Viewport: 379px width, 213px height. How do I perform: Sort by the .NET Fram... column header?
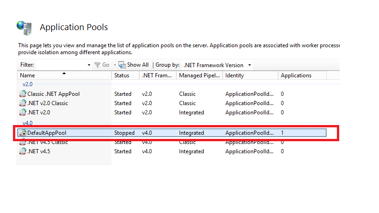pyautogui.click(x=158, y=75)
